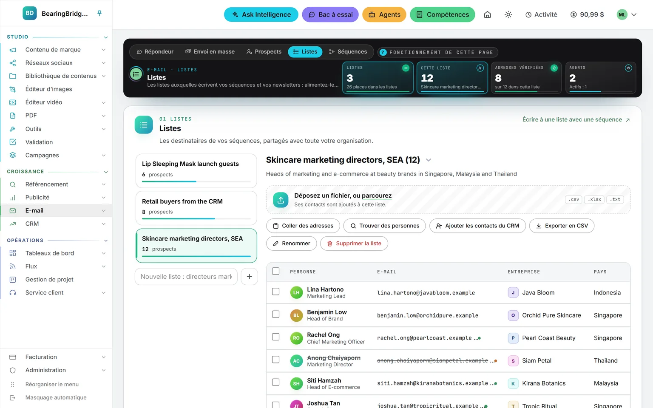Click the Lip Sleeping Mask progress bar
The height and width of the screenshot is (408, 653).
coord(196,181)
